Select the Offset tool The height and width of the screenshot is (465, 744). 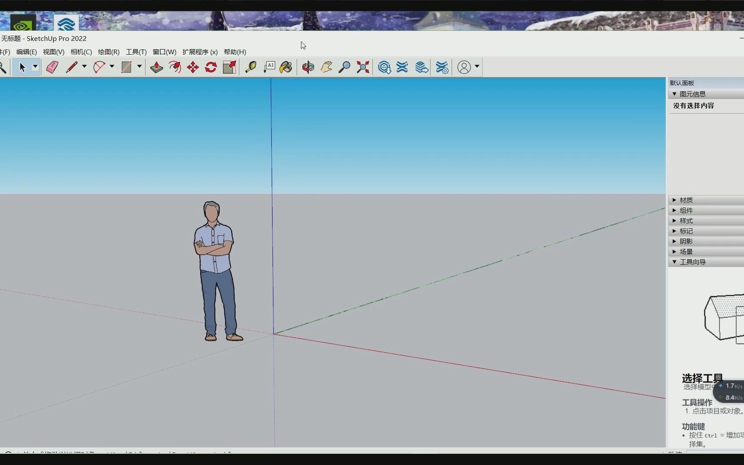(175, 67)
